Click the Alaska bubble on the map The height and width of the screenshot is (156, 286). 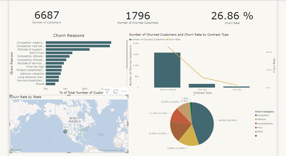click(x=50, y=111)
